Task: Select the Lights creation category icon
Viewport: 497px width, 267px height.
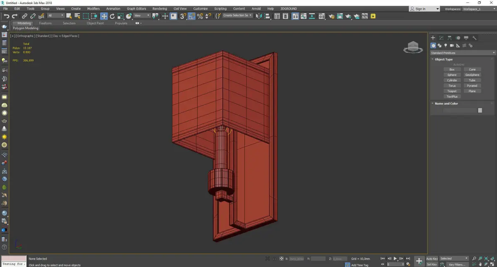Action: pos(446,45)
